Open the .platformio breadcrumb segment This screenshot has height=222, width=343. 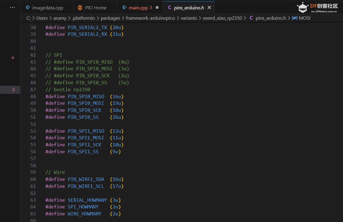click(83, 18)
